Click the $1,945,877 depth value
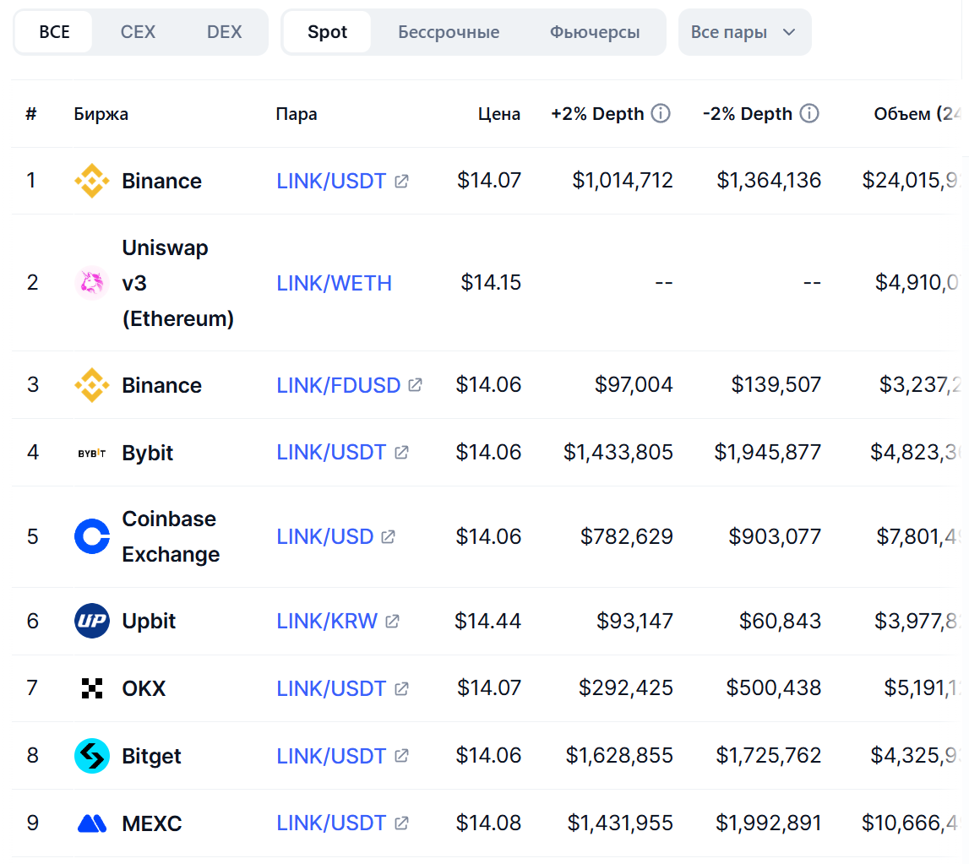969x864 pixels. [x=768, y=453]
